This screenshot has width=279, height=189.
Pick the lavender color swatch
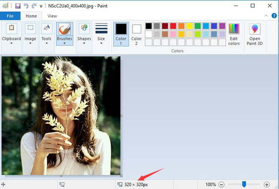pyautogui.click(x=222, y=34)
